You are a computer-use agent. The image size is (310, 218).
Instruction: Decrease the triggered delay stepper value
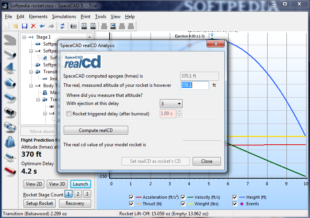pyautogui.click(x=179, y=116)
